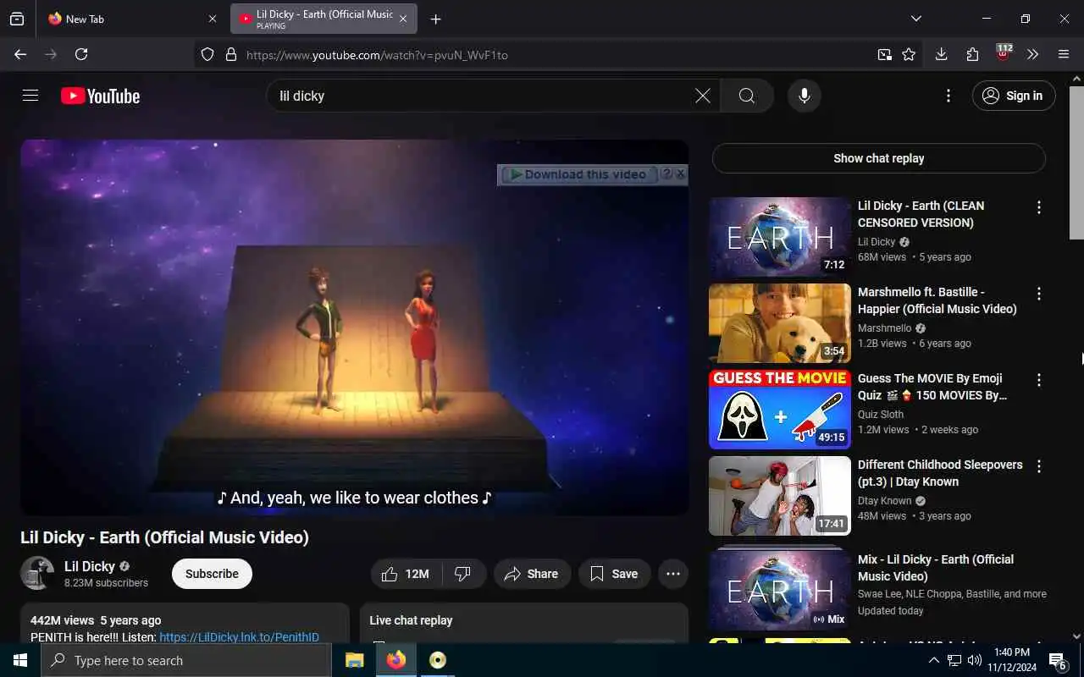Image resolution: width=1084 pixels, height=677 pixels.
Task: Open Mix - Lil Dicky Earth playlist title
Action: 936,568
